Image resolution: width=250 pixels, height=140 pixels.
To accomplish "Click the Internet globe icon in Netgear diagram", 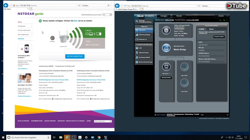I will [52, 38].
